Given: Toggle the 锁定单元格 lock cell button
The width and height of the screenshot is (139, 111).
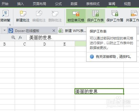Looking at the screenshot, I should pos(76,16).
